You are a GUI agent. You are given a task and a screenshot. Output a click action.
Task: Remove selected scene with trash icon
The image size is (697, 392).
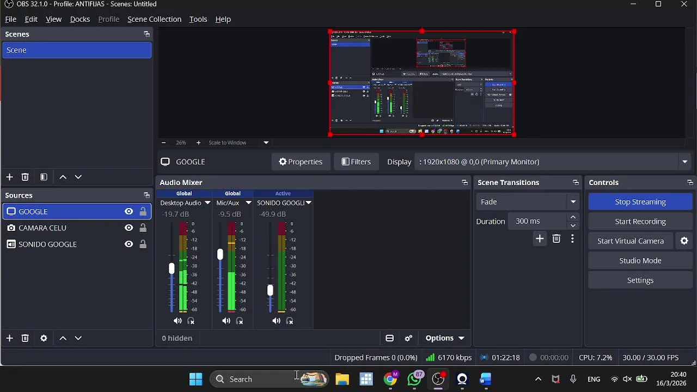(25, 177)
